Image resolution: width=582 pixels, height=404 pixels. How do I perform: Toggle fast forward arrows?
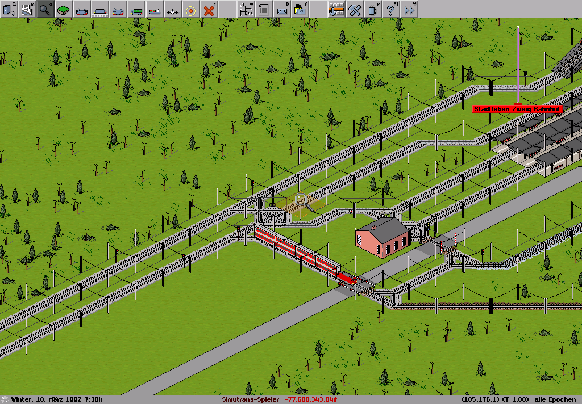point(409,9)
